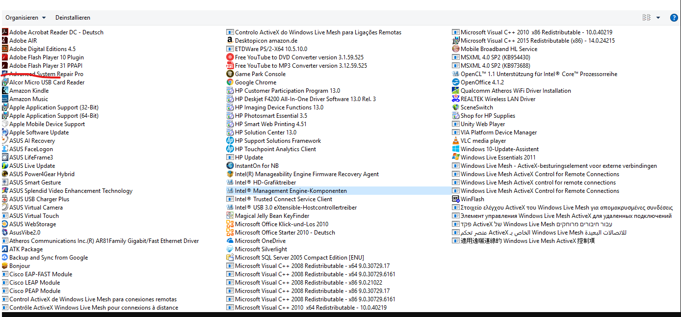Select Advanced System Repair Pro entry
Image resolution: width=681 pixels, height=317 pixels.
43,74
